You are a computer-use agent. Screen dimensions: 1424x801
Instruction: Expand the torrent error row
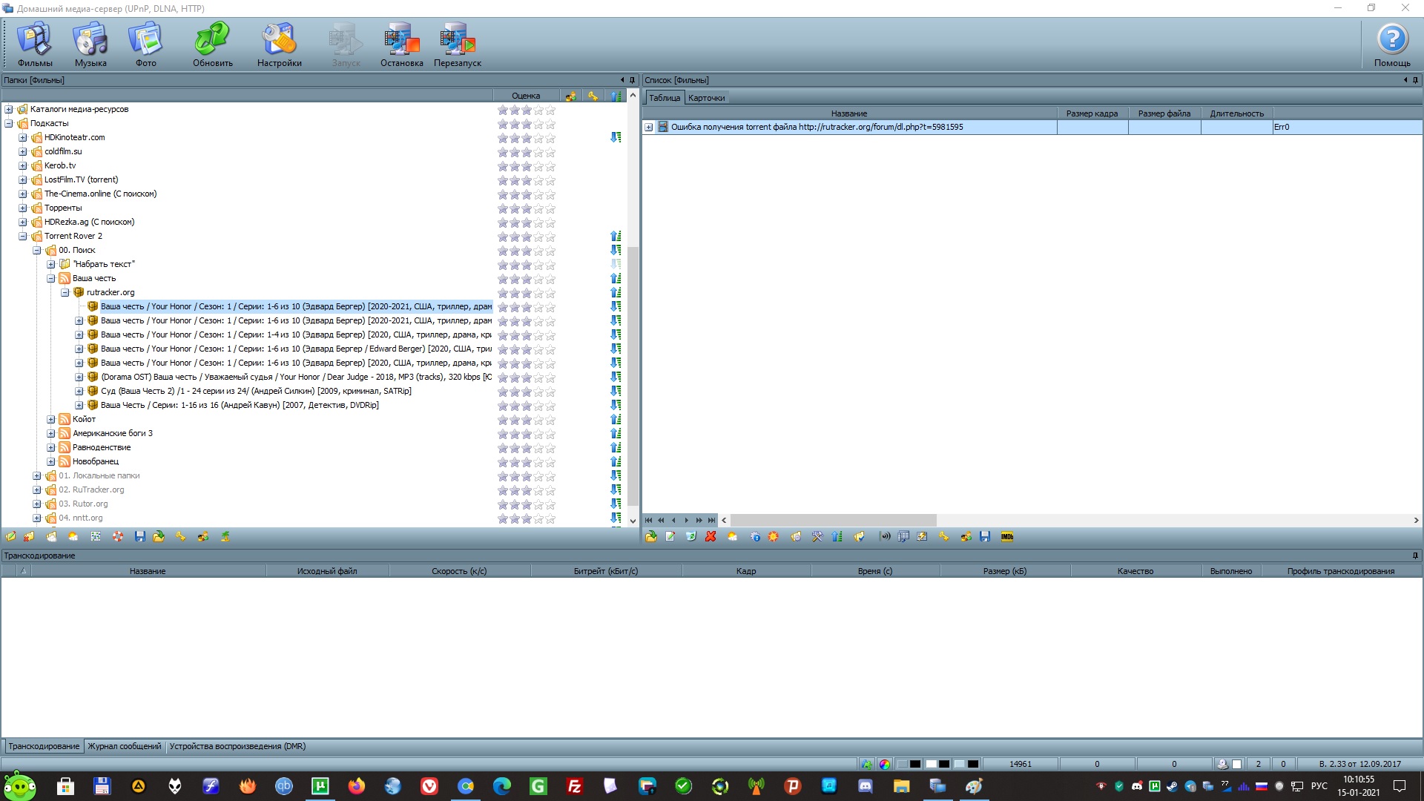point(649,127)
